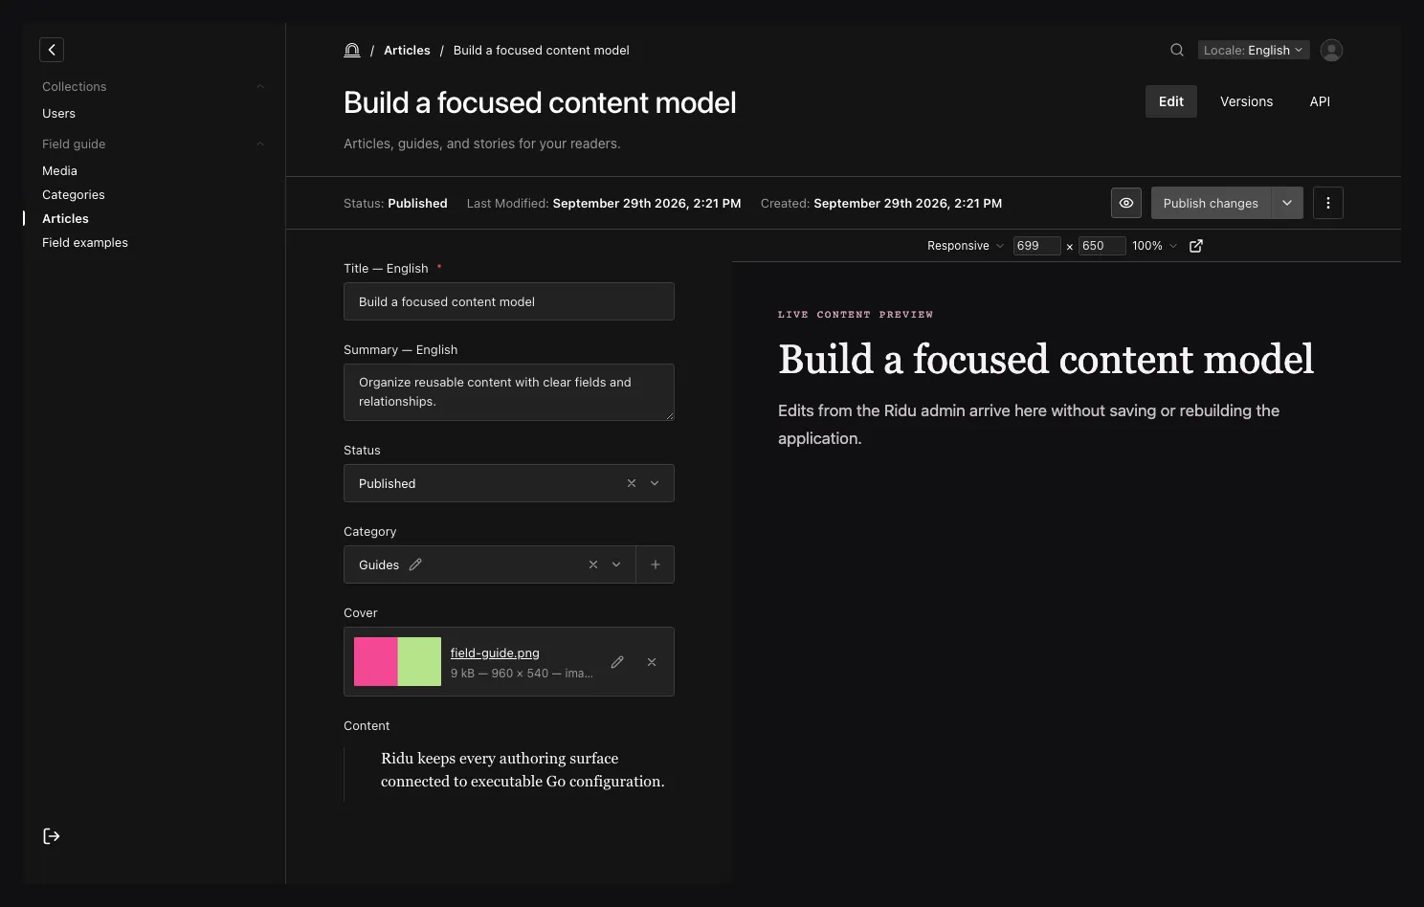Open the Articles breadcrumb link
Viewport: 1424px width, 907px height.
click(x=407, y=51)
